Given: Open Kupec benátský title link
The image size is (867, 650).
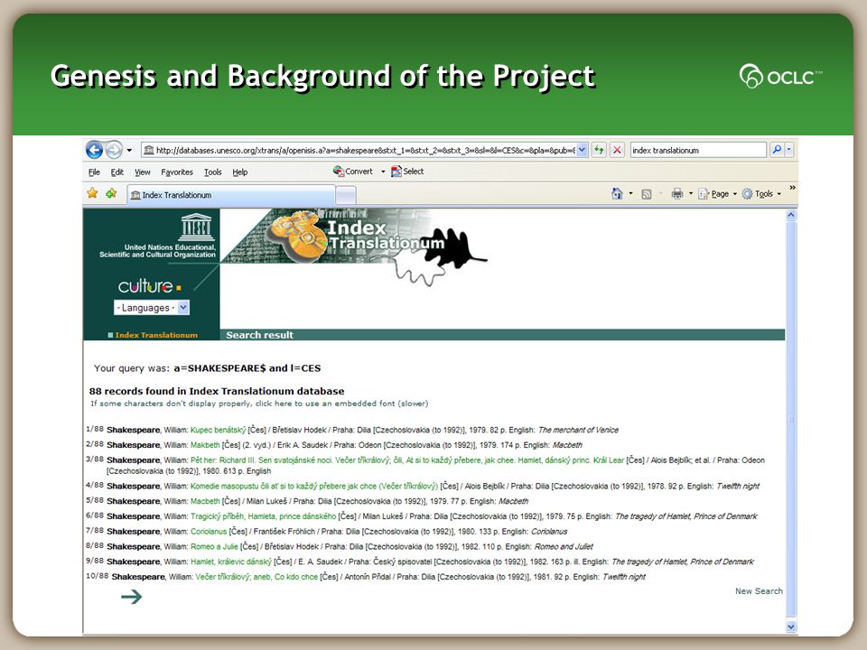Looking at the screenshot, I should coord(218,430).
